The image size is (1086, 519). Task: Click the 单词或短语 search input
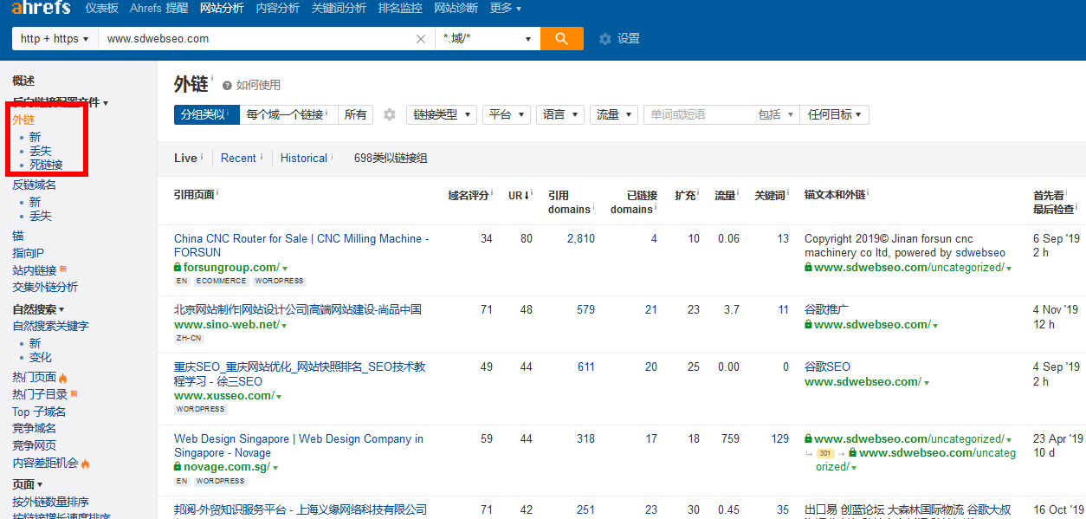[698, 114]
